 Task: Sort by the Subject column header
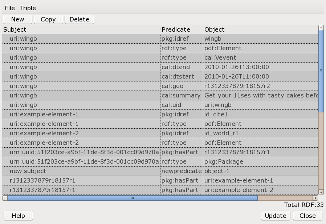15,29
